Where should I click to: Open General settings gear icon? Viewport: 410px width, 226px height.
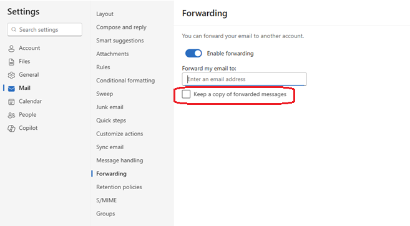click(11, 75)
